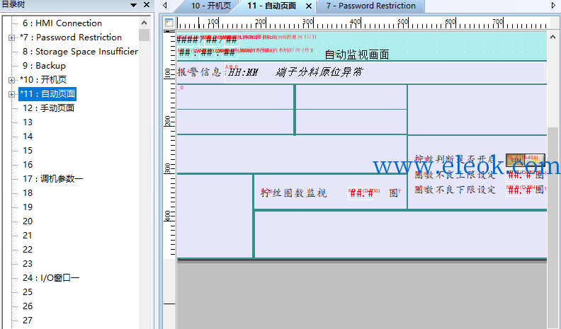Viewport: 561px width, 329px height.
Task: Expand the *7 : Password Restriction tree node
Action: point(11,37)
